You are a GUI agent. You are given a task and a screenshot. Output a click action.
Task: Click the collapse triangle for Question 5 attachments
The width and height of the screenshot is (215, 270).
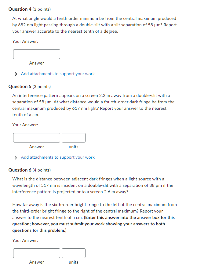click(16, 157)
